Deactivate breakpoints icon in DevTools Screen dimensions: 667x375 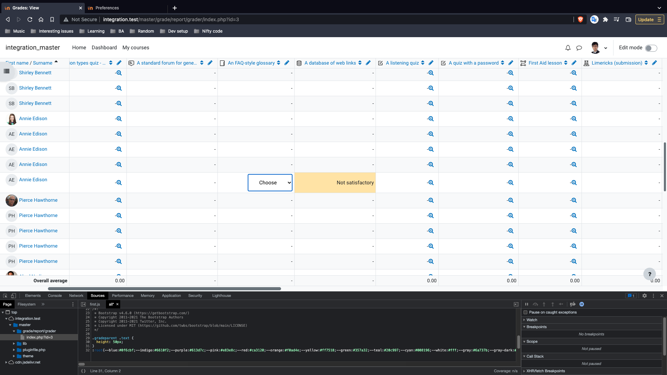(x=573, y=305)
